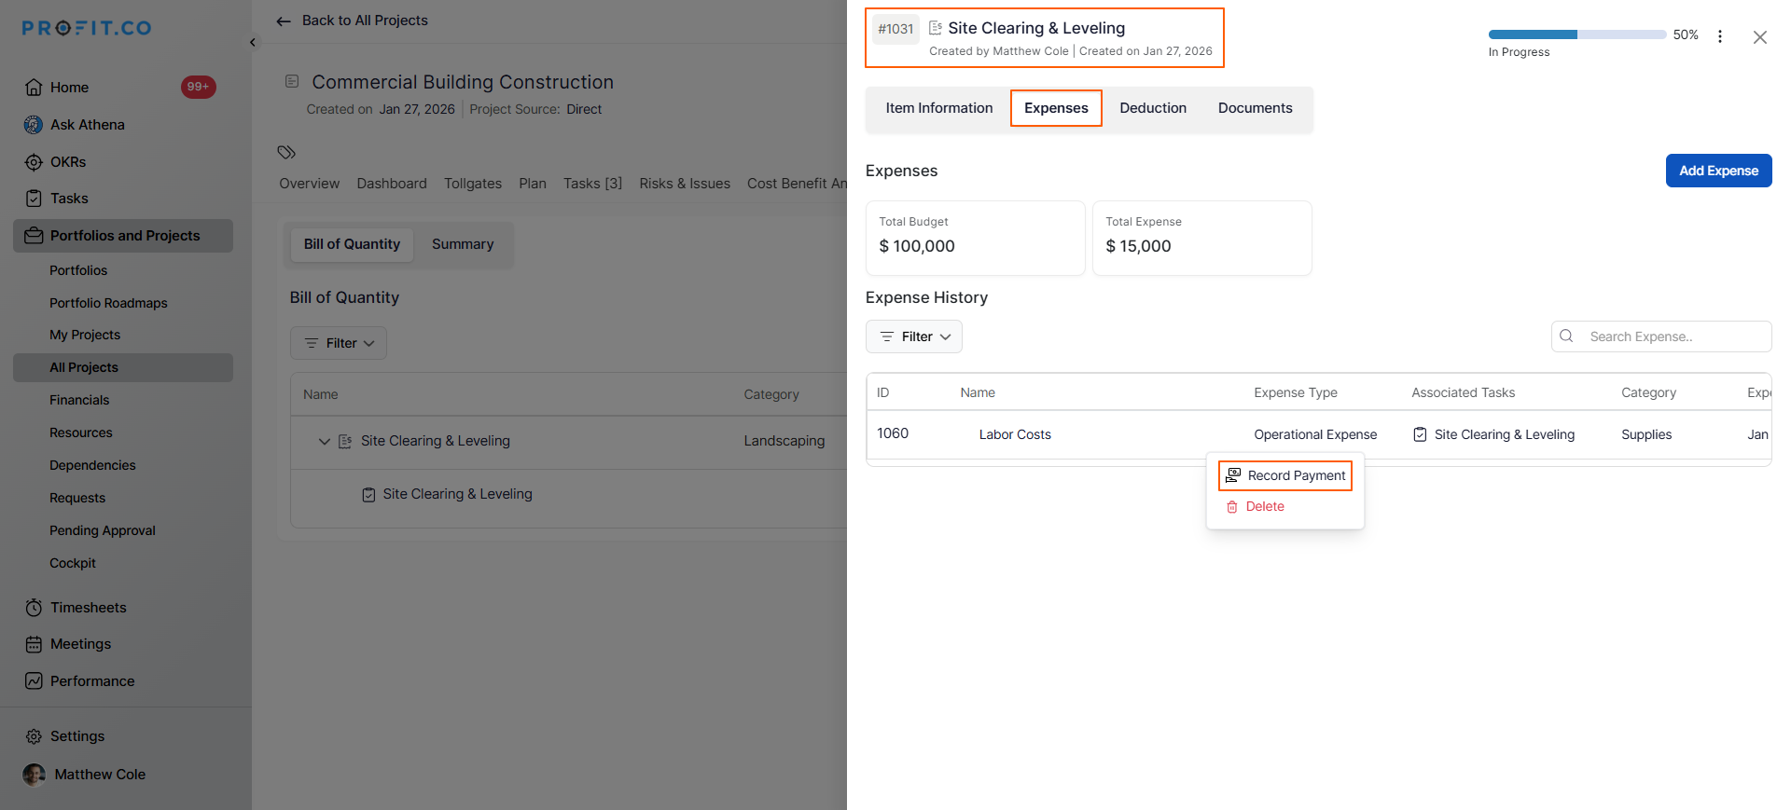Open the Performance chart icon

(x=34, y=681)
